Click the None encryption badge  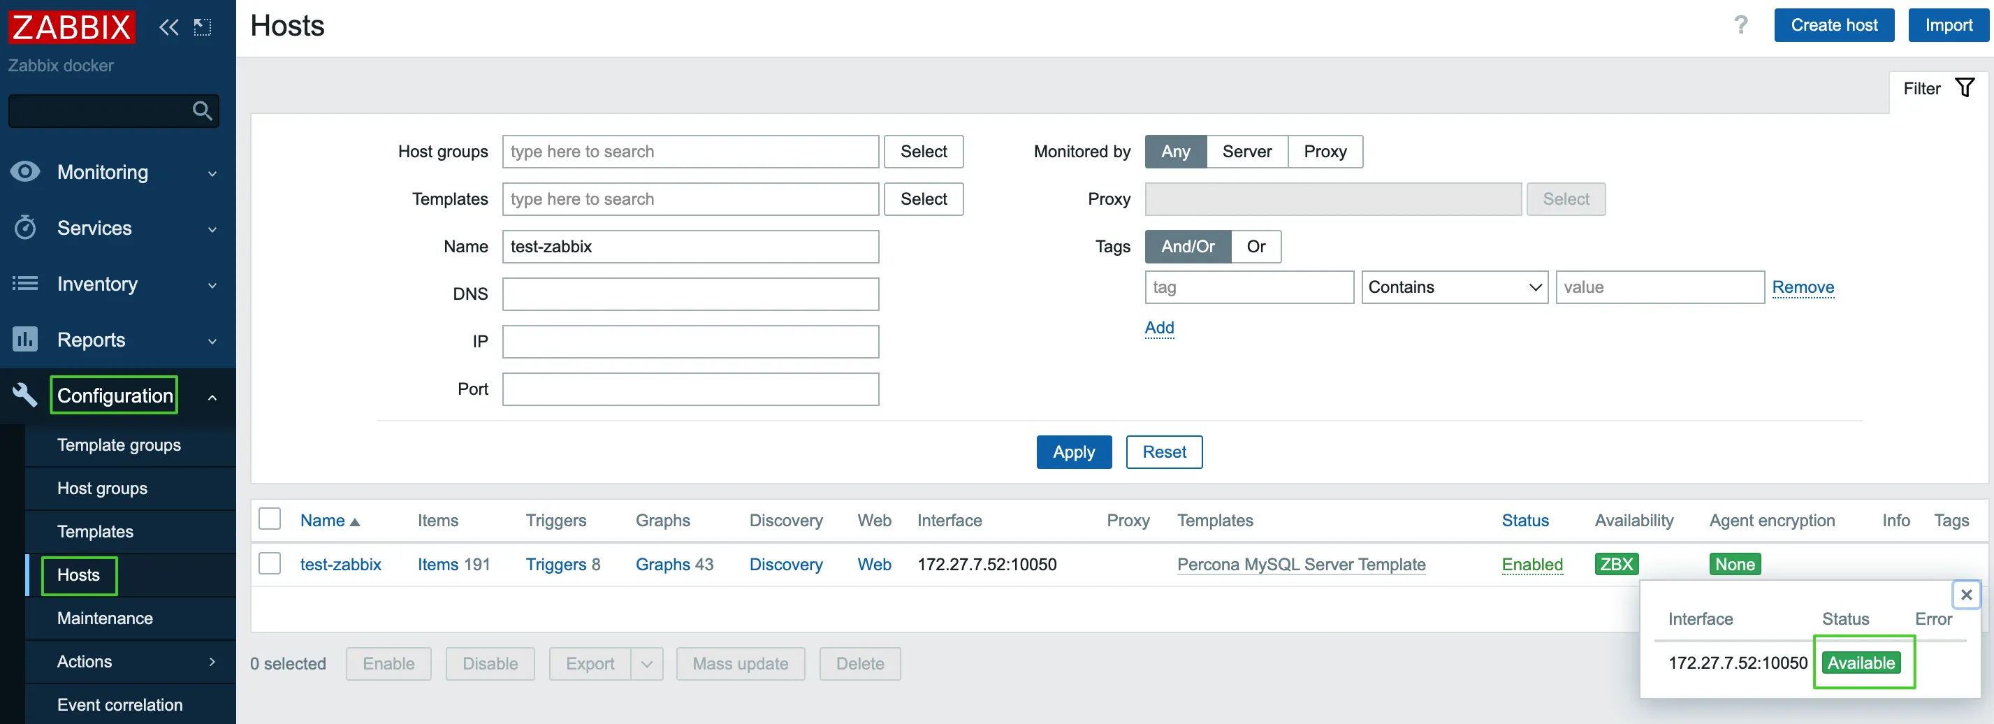point(1735,564)
